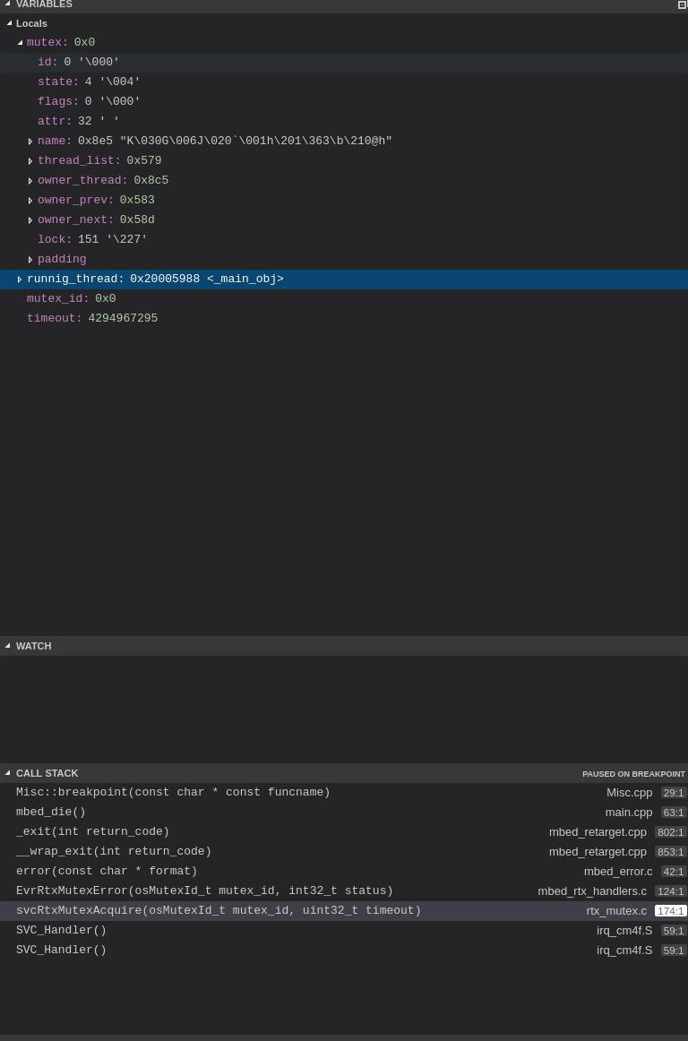The image size is (688, 1041).
Task: Select the timeout: 4294967295 variable
Action: coord(344,319)
